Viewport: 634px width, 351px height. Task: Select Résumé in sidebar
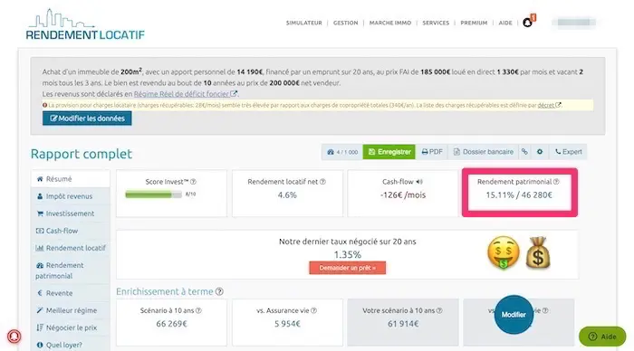click(x=71, y=179)
